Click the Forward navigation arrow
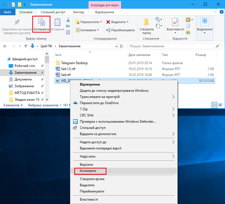225x204 pixels. (x=13, y=46)
